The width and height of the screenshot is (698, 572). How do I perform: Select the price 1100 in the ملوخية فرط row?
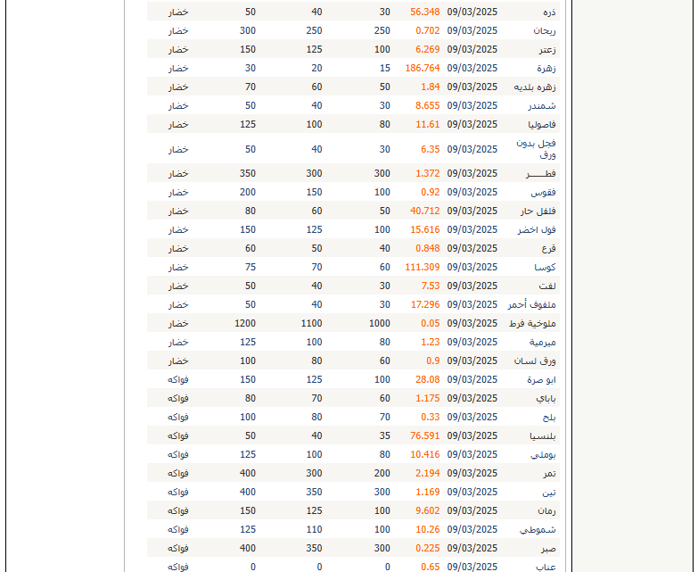(311, 323)
